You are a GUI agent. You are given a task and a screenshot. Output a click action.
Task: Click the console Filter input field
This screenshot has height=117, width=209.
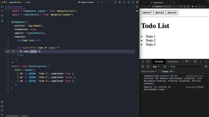pyautogui.click(x=185, y=67)
